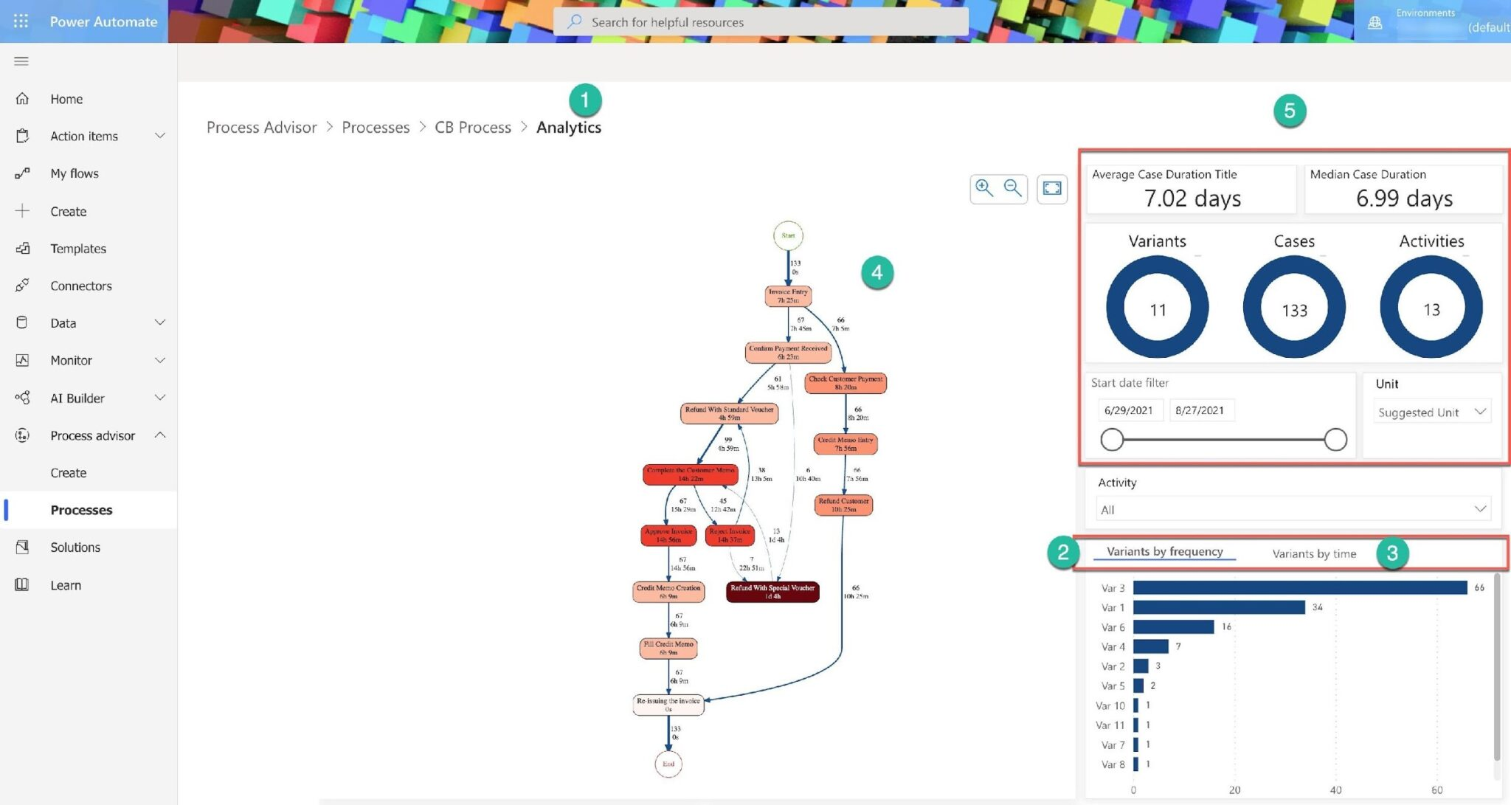Click the Process Advisor breadcrumb link
The image size is (1511, 805).
click(261, 126)
